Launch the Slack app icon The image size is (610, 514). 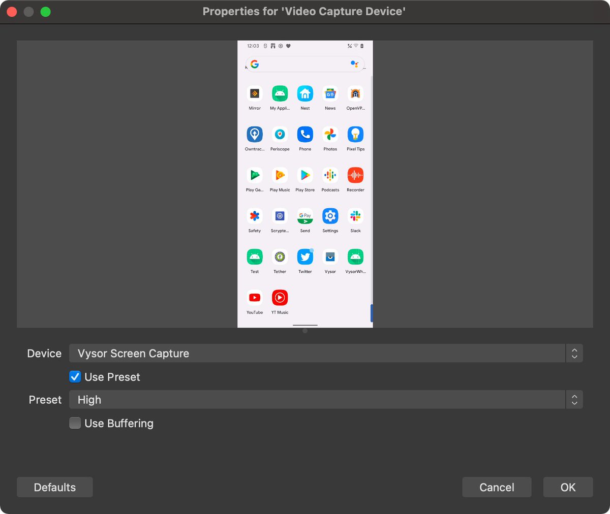tap(355, 216)
